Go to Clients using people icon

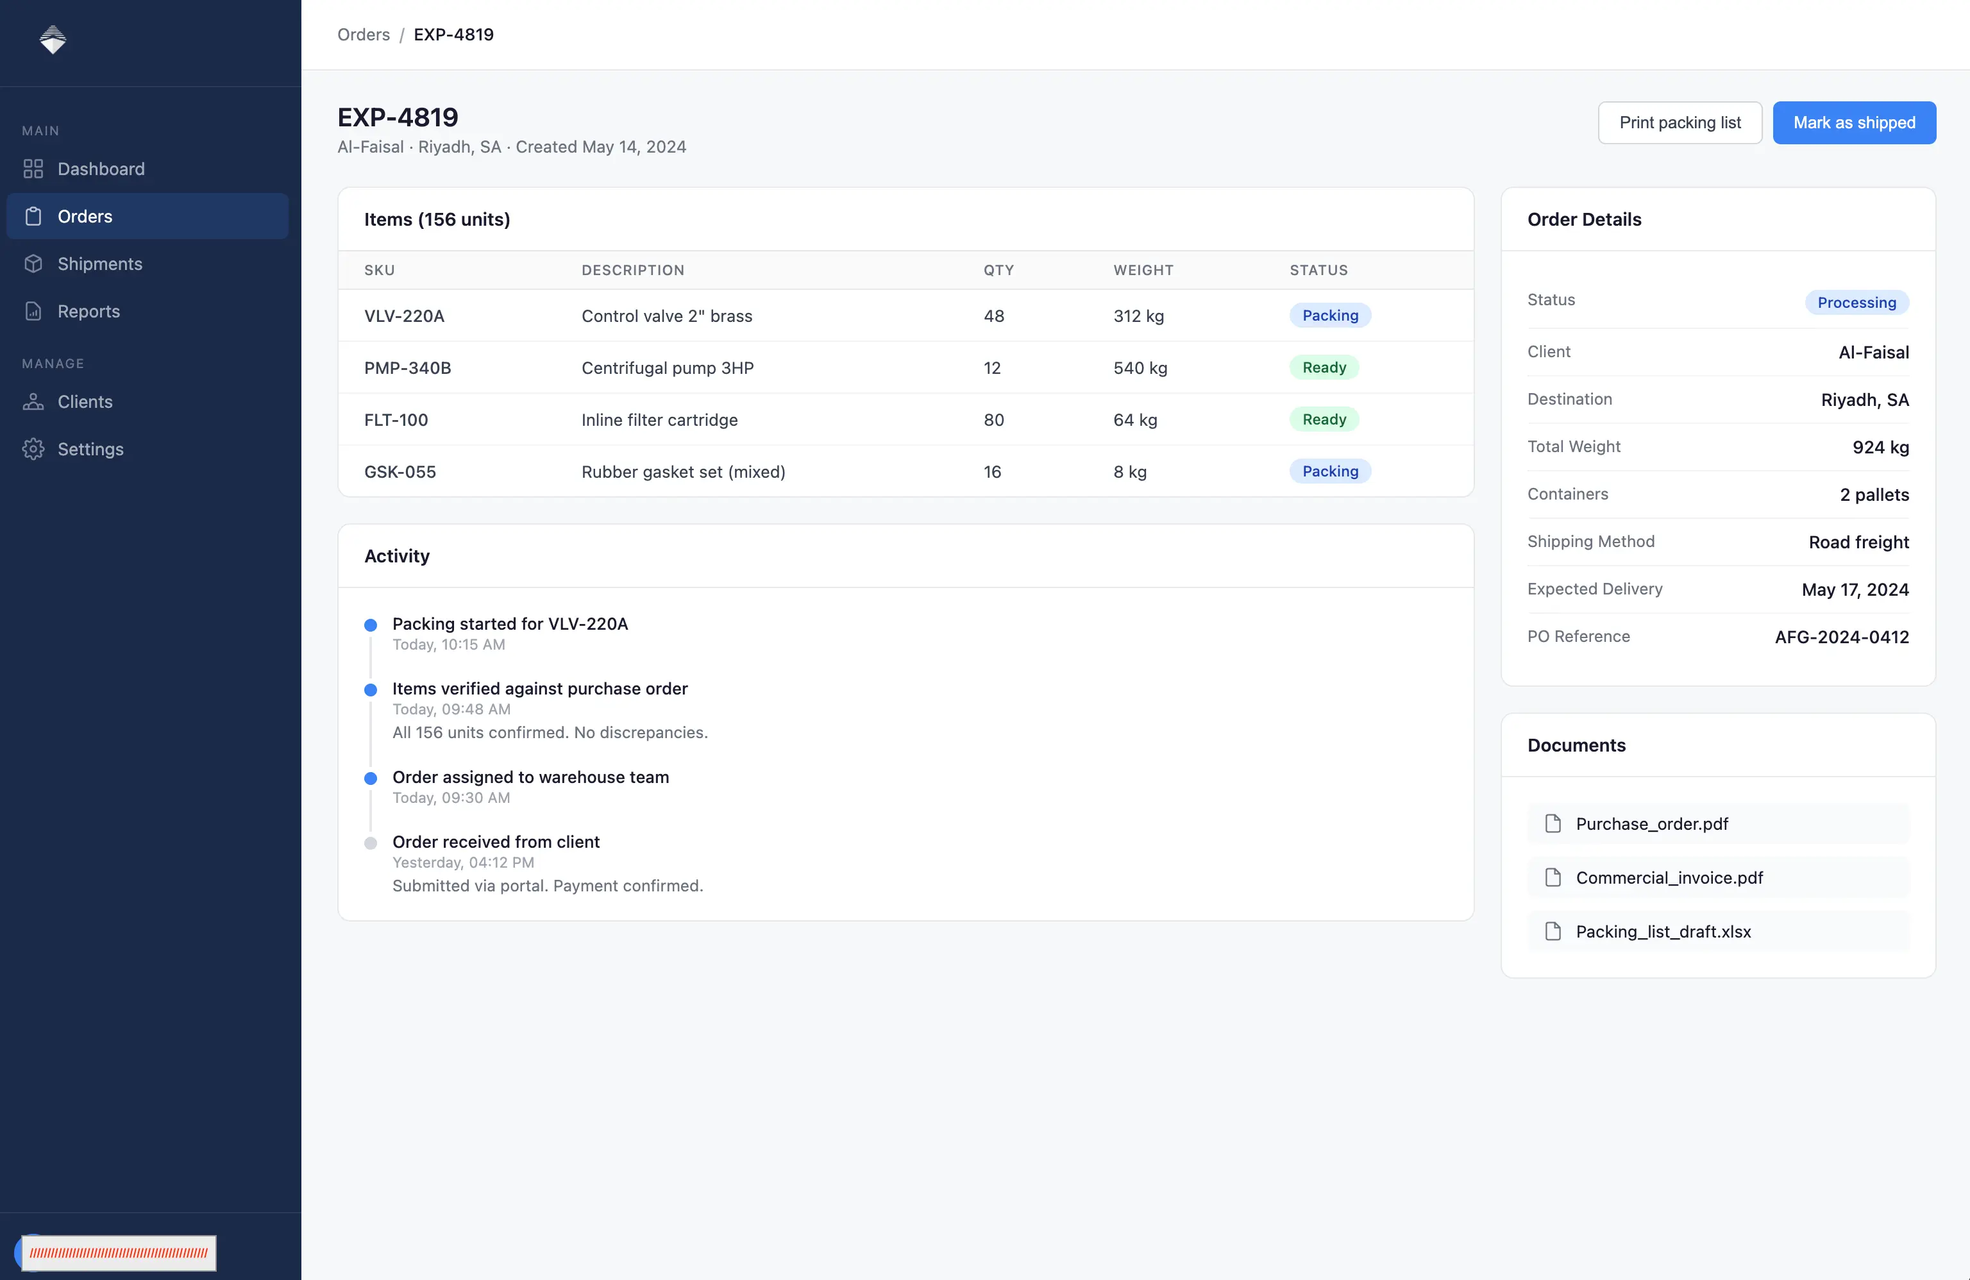(x=33, y=401)
